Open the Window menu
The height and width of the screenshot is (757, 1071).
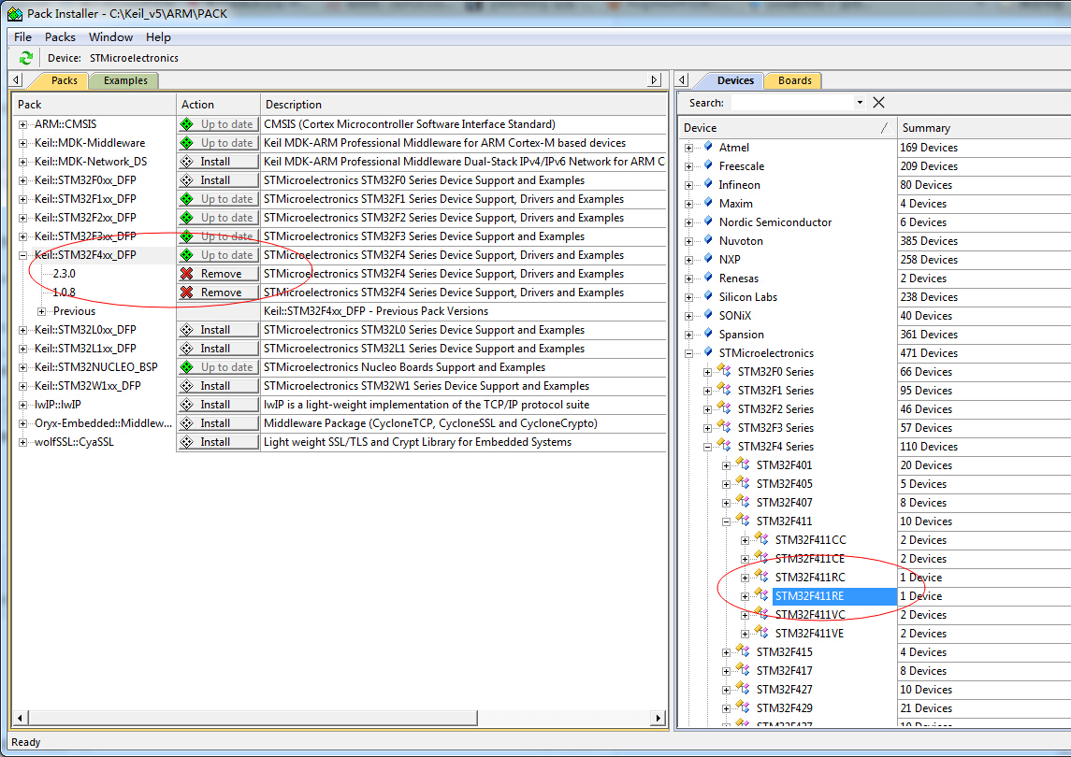coord(110,36)
